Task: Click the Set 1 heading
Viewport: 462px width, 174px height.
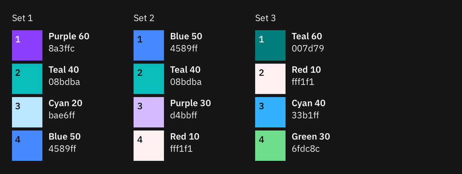Action: pos(22,18)
